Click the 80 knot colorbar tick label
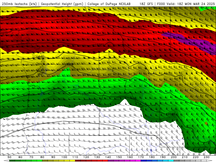 point(42,157)
